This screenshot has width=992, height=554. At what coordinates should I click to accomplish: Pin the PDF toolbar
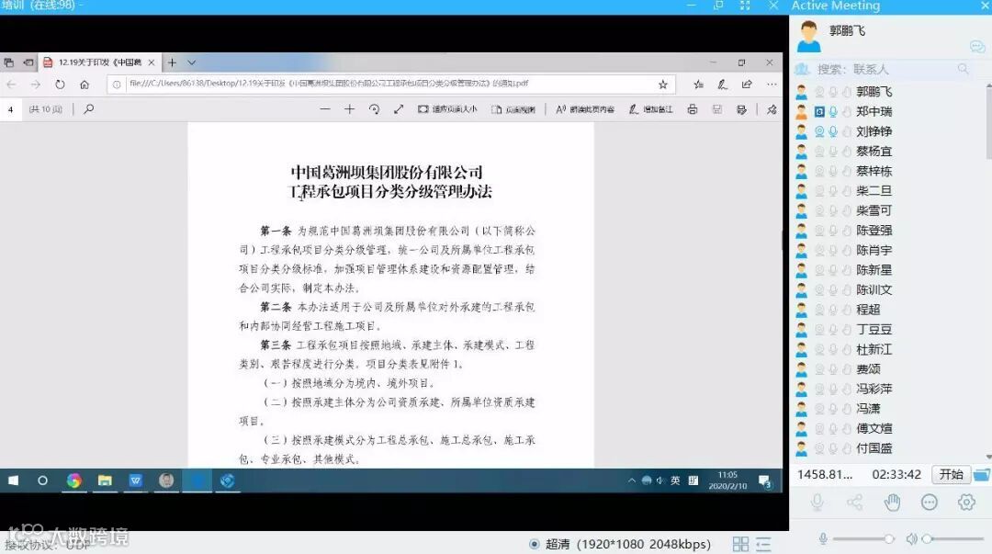pos(772,109)
